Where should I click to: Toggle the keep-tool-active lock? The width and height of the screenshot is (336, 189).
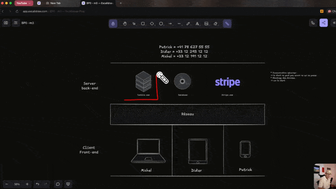coord(113,24)
